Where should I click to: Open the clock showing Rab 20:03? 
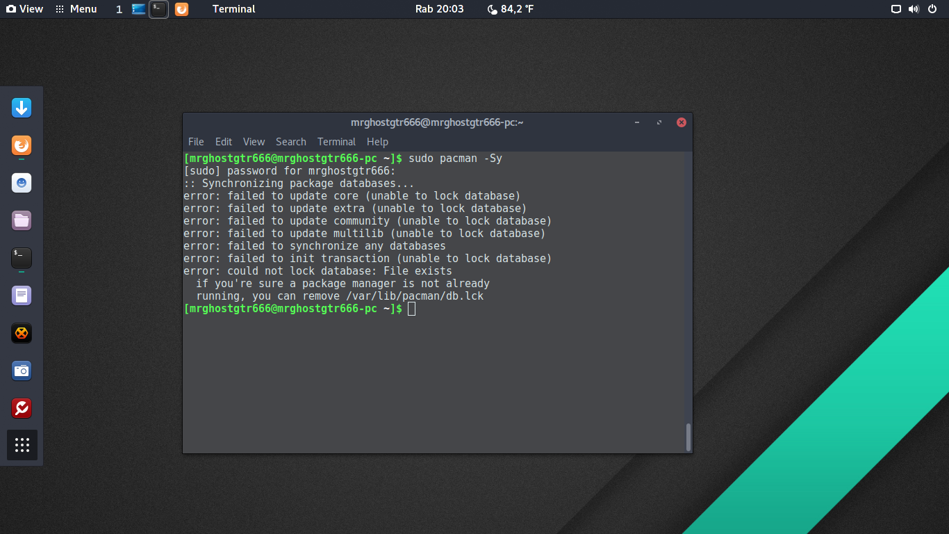pos(439,9)
